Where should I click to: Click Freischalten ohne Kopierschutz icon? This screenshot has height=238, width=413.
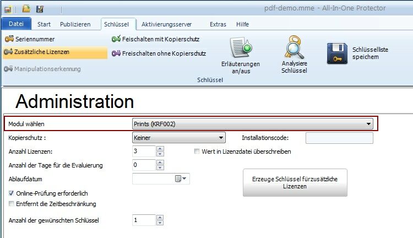click(x=116, y=53)
